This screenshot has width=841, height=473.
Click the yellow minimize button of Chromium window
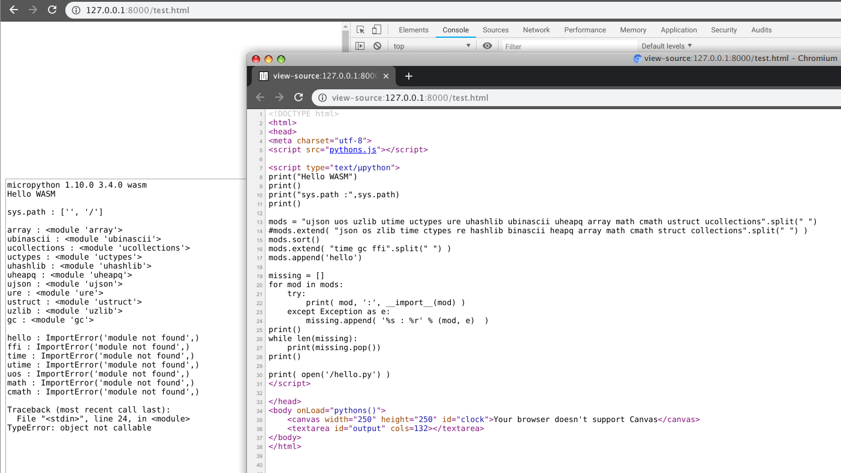(x=269, y=59)
